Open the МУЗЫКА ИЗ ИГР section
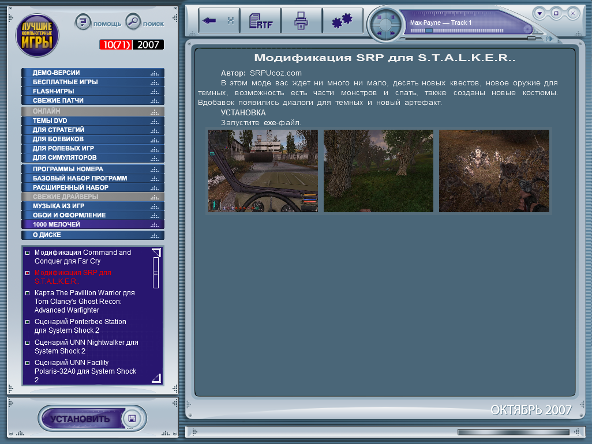The width and height of the screenshot is (592, 444). point(93,206)
